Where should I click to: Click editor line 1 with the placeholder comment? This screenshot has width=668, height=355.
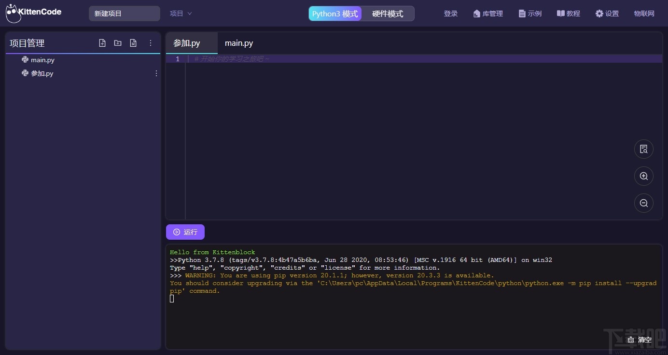coord(425,59)
